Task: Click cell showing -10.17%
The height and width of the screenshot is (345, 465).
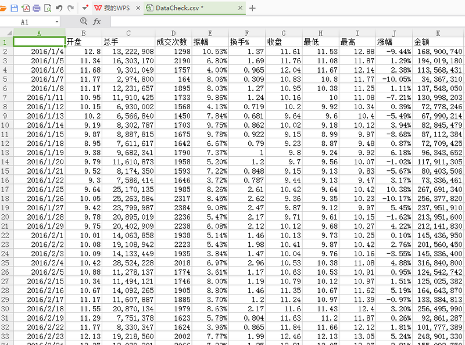Action: click(x=394, y=198)
